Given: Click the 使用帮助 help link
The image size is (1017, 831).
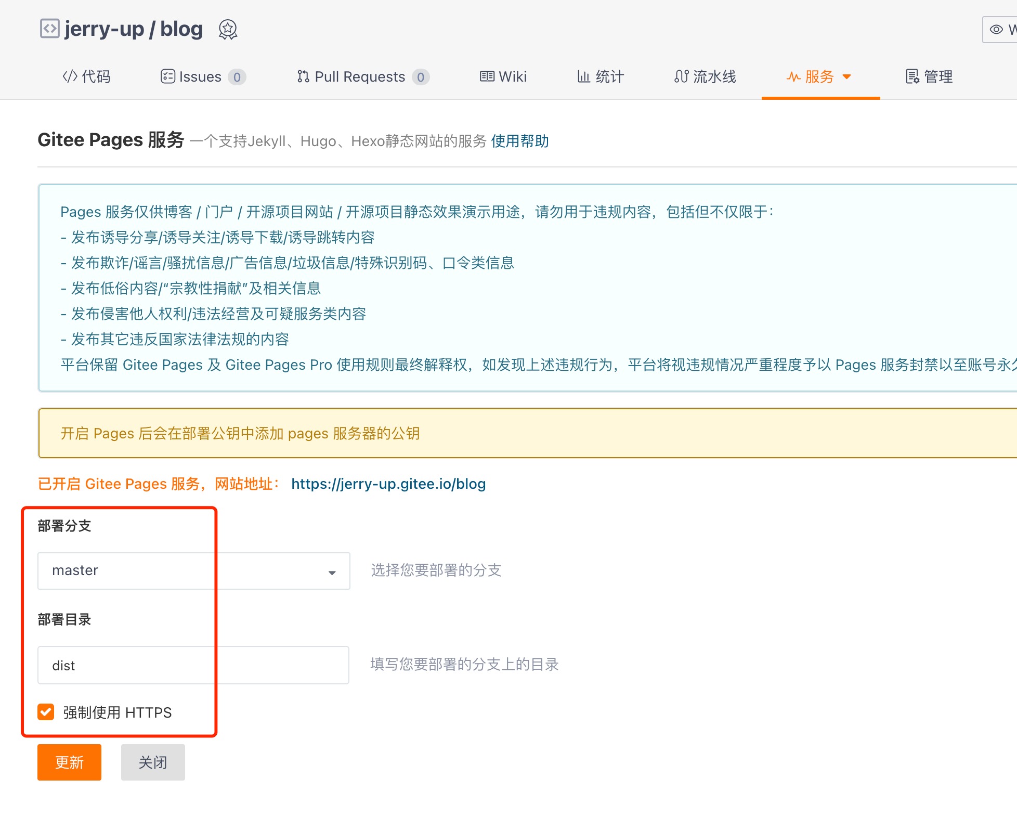Looking at the screenshot, I should [x=519, y=141].
